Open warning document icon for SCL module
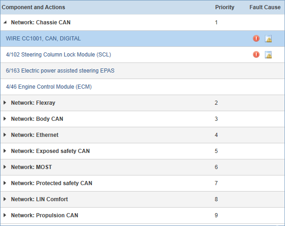 [268, 55]
